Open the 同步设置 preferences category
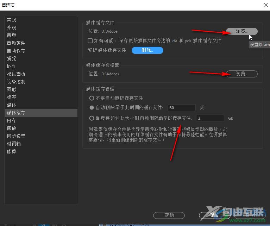270x226 pixels. (41, 136)
